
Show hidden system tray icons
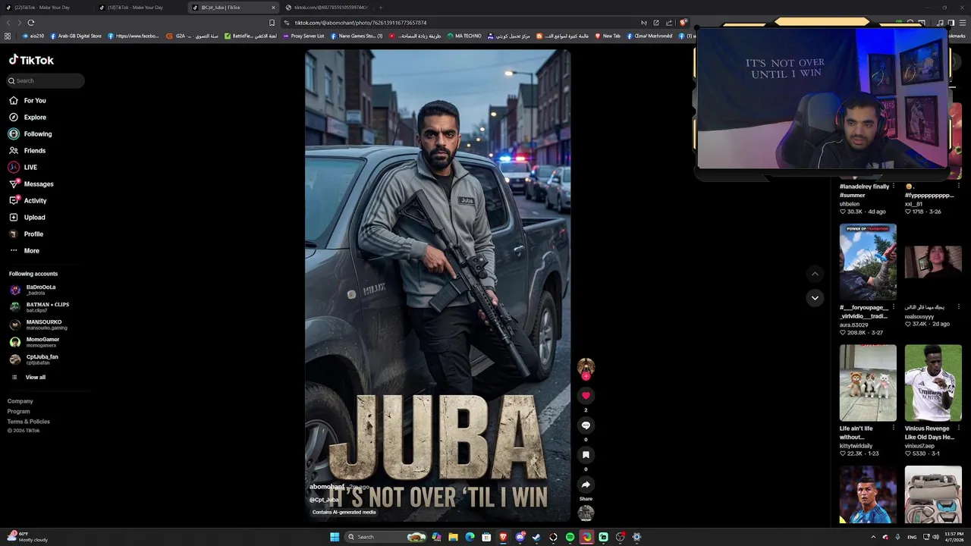coord(872,537)
